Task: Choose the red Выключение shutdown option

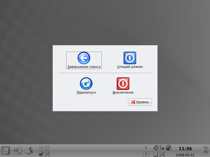Action: [x=123, y=86]
